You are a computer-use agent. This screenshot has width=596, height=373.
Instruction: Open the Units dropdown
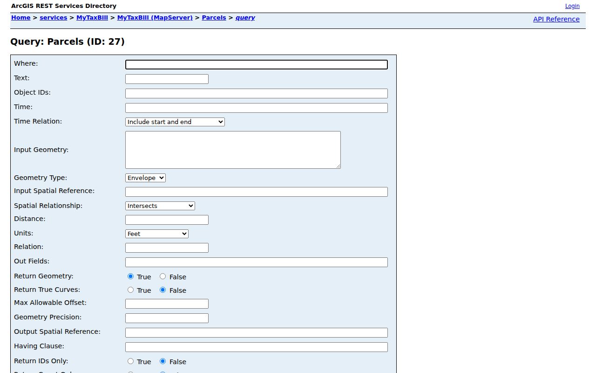click(157, 234)
